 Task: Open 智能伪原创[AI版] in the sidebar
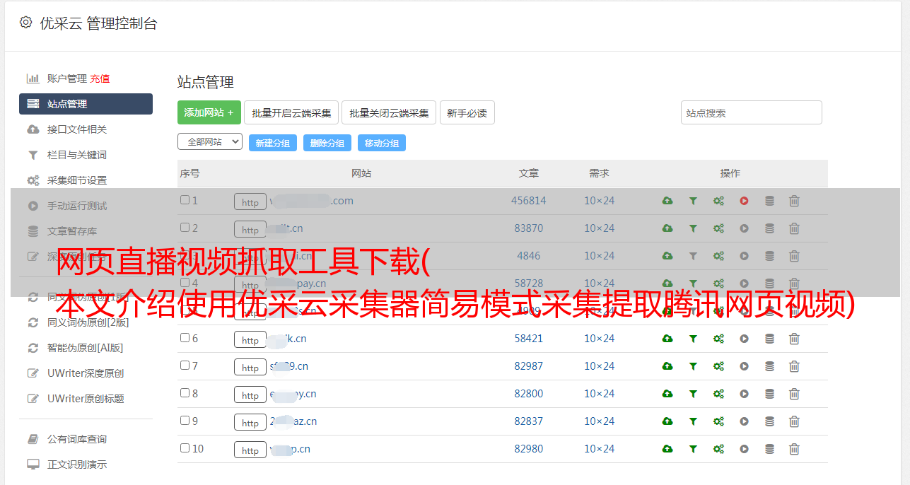pyautogui.click(x=86, y=348)
